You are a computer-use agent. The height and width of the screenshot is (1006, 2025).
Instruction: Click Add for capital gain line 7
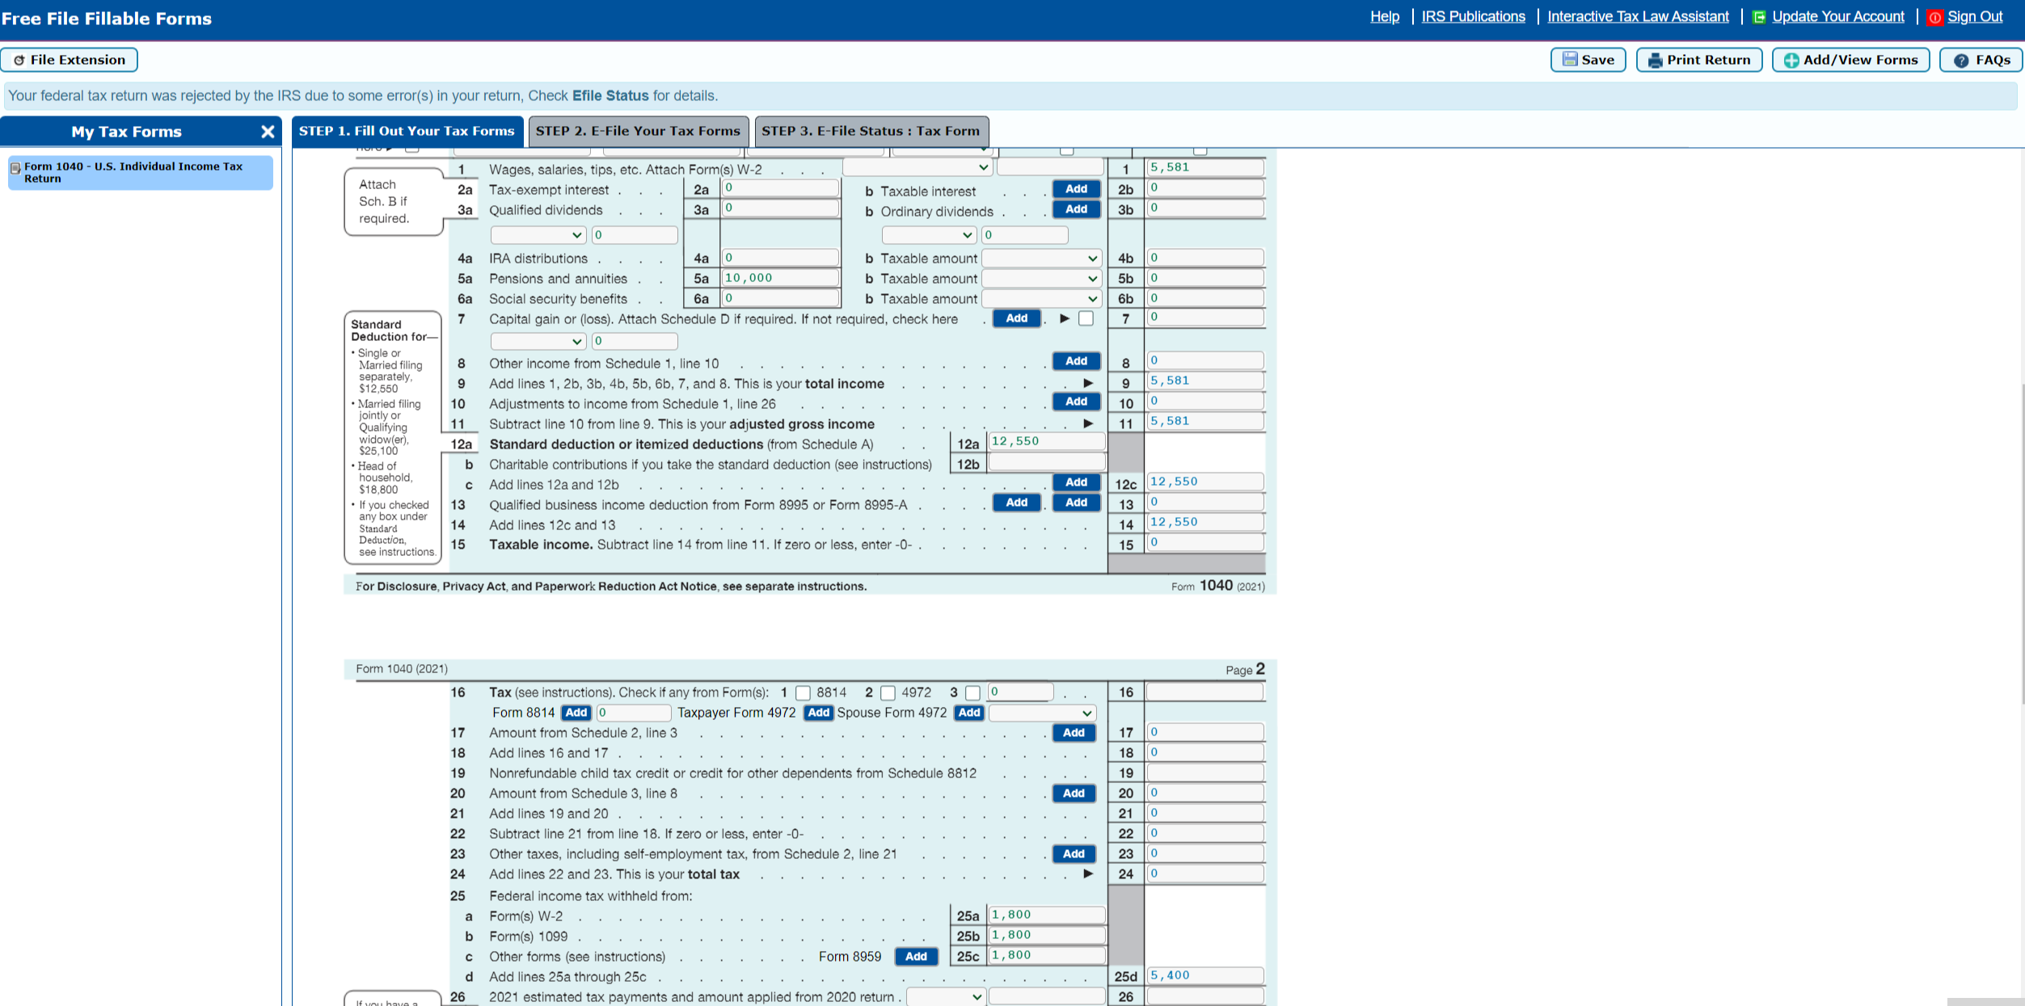(1016, 318)
